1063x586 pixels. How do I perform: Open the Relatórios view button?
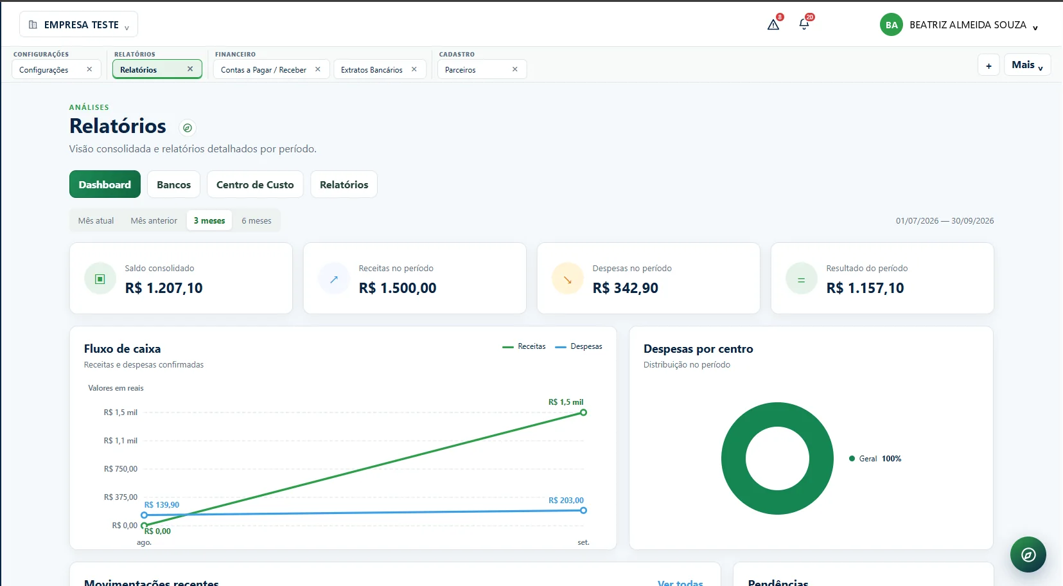[344, 184]
